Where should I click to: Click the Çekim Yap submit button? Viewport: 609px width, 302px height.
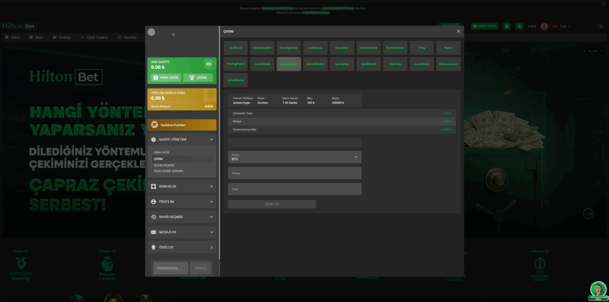click(272, 204)
